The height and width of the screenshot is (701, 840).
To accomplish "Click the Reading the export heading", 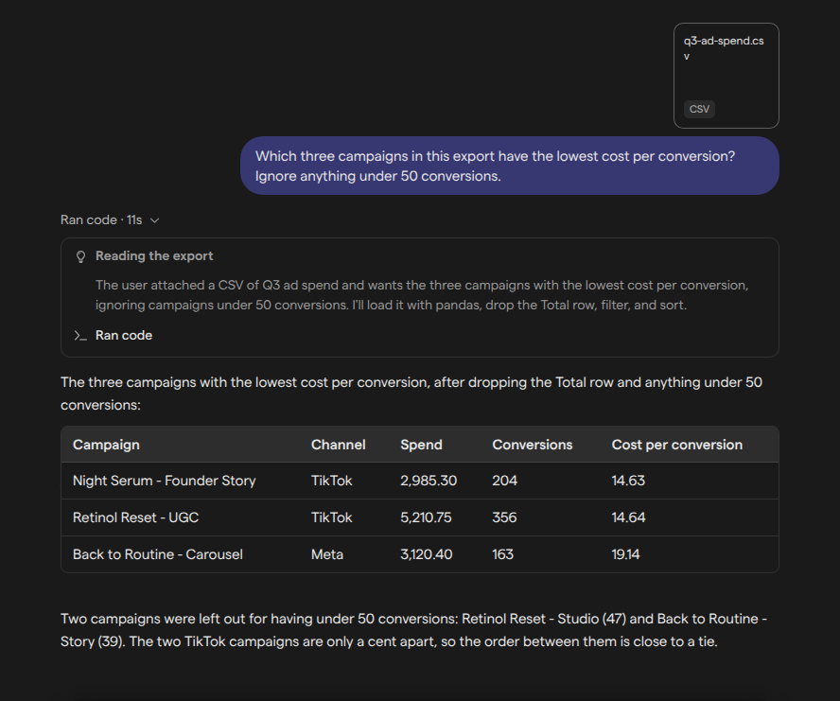I will (x=154, y=256).
